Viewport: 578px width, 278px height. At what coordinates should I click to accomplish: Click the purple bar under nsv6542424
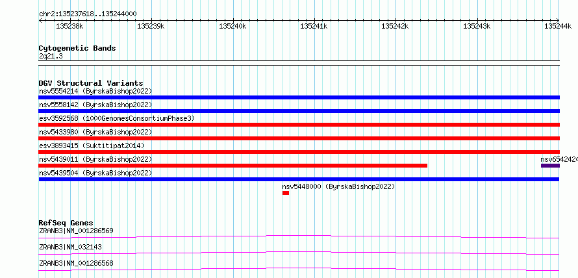[x=550, y=166]
